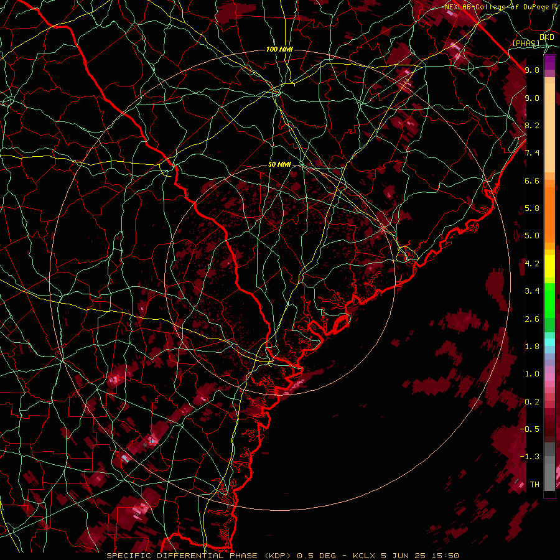Image resolution: width=560 pixels, height=560 pixels.
Task: Click the 9.8 value on color scale
Action: (532, 70)
